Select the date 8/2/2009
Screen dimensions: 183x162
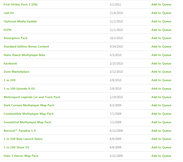tap(116, 105)
